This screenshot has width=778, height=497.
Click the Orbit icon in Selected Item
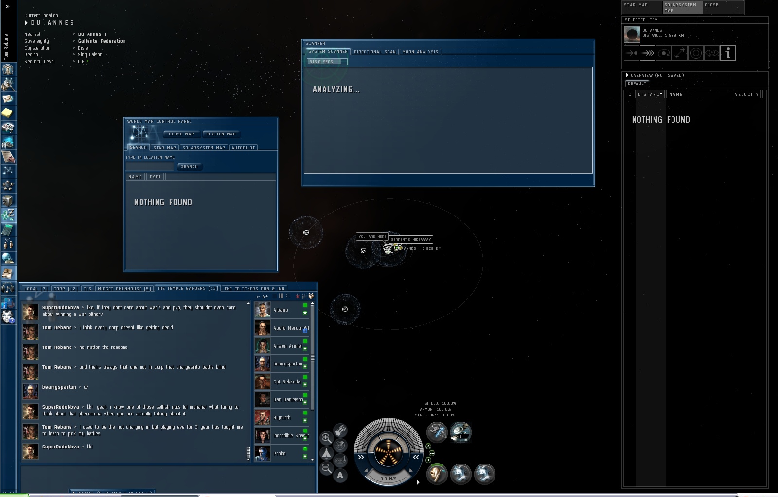pyautogui.click(x=664, y=53)
